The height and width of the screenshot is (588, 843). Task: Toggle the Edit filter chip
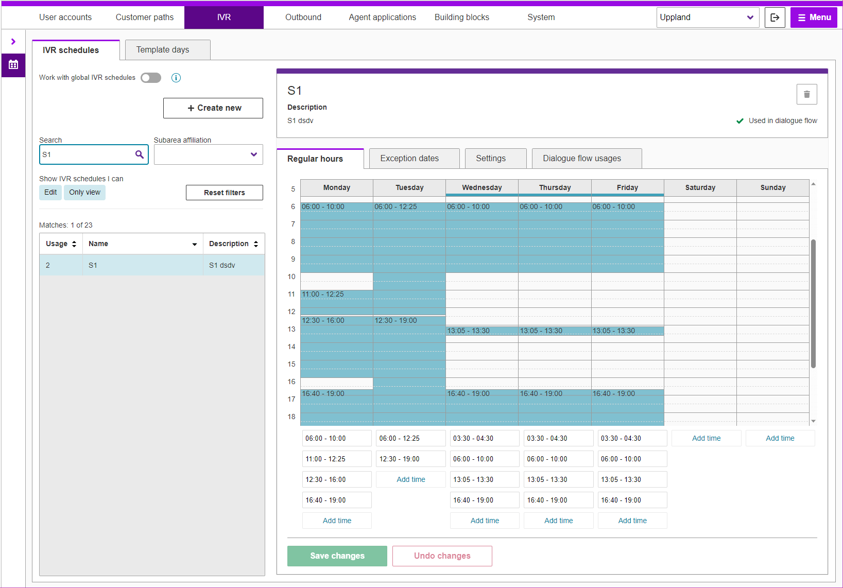click(x=50, y=193)
